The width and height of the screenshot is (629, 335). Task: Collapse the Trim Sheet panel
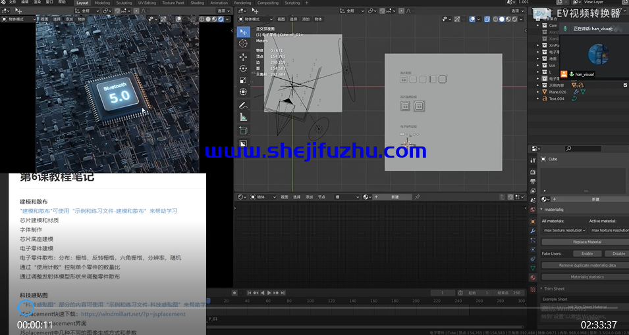pos(541,288)
